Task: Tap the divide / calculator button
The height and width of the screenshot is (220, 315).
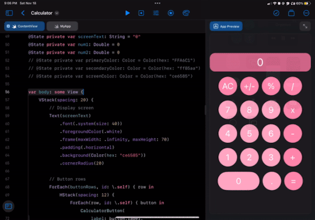Action: pyautogui.click(x=293, y=86)
